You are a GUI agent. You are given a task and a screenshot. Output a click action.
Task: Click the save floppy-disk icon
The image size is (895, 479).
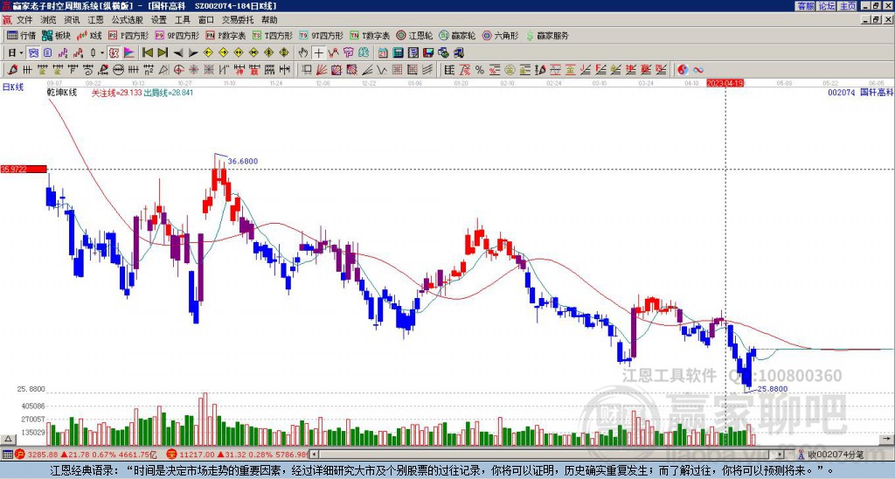pyautogui.click(x=428, y=53)
